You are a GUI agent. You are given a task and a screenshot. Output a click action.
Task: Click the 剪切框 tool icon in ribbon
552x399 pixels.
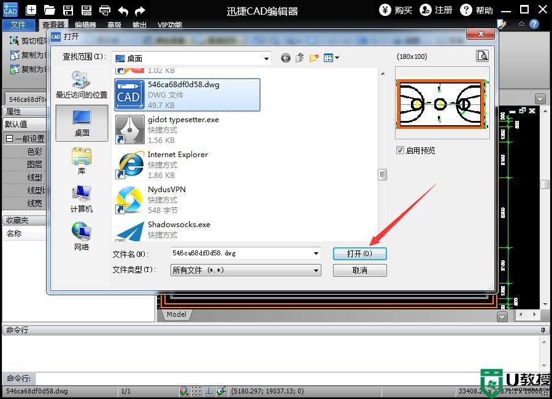pyautogui.click(x=14, y=41)
